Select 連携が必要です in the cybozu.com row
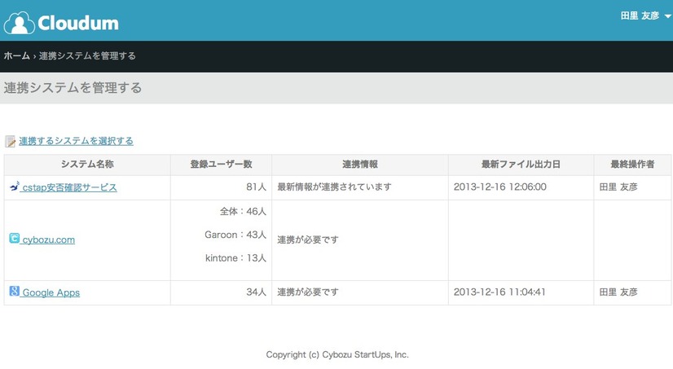 tap(308, 239)
